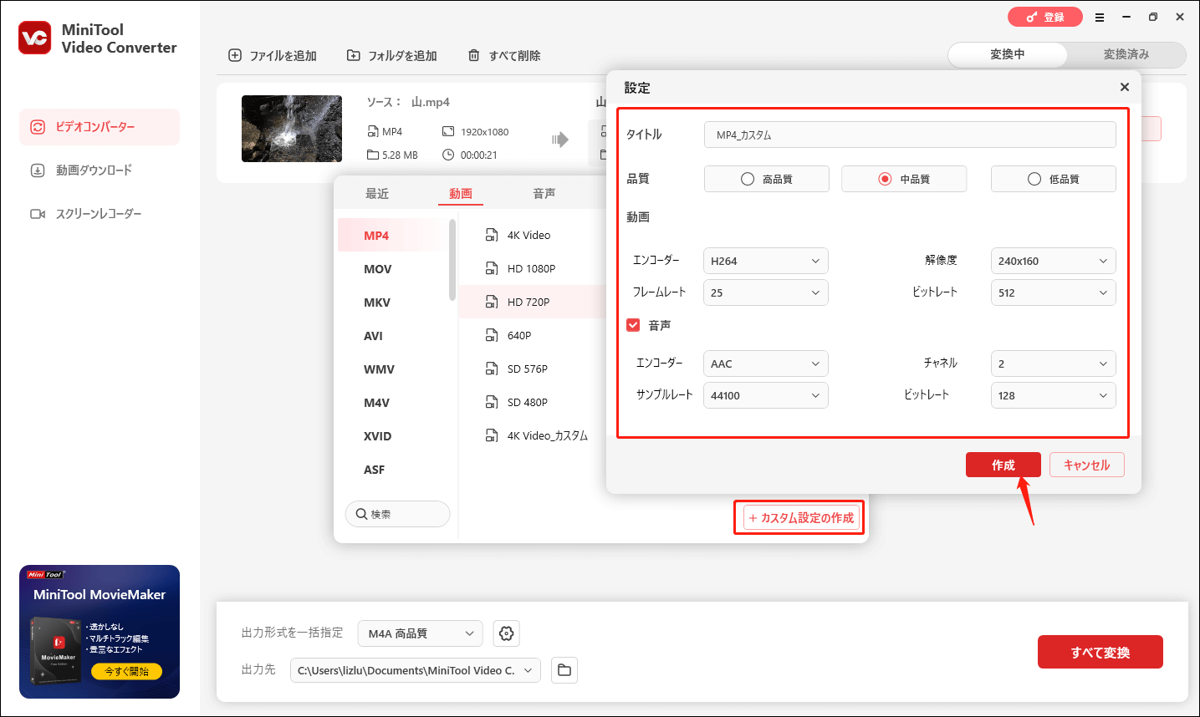The image size is (1200, 717).
Task: Switch to 動画 tab
Action: (460, 193)
